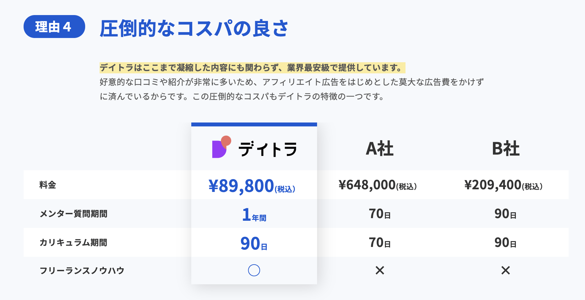This screenshot has width=585, height=300.
Task: Click the 圧倒的なコスパの良さ heading
Action: coord(194,28)
